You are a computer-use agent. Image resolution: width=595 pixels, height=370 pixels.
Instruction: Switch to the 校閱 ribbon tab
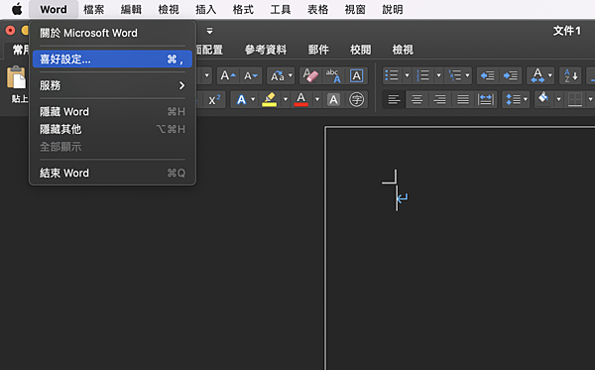(x=361, y=50)
